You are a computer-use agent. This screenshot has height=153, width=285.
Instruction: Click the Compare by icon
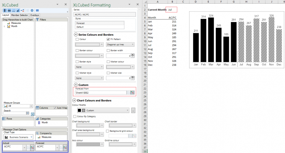[37, 133]
